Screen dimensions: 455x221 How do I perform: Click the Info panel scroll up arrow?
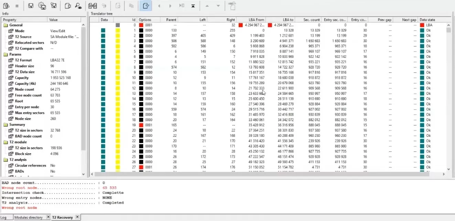[x=84, y=25]
